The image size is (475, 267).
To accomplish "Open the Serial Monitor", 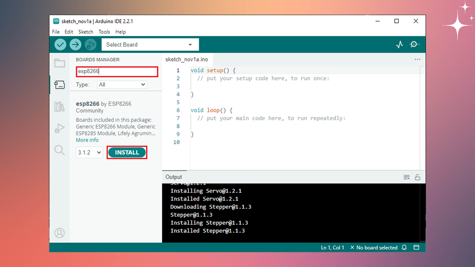I will coord(415,44).
